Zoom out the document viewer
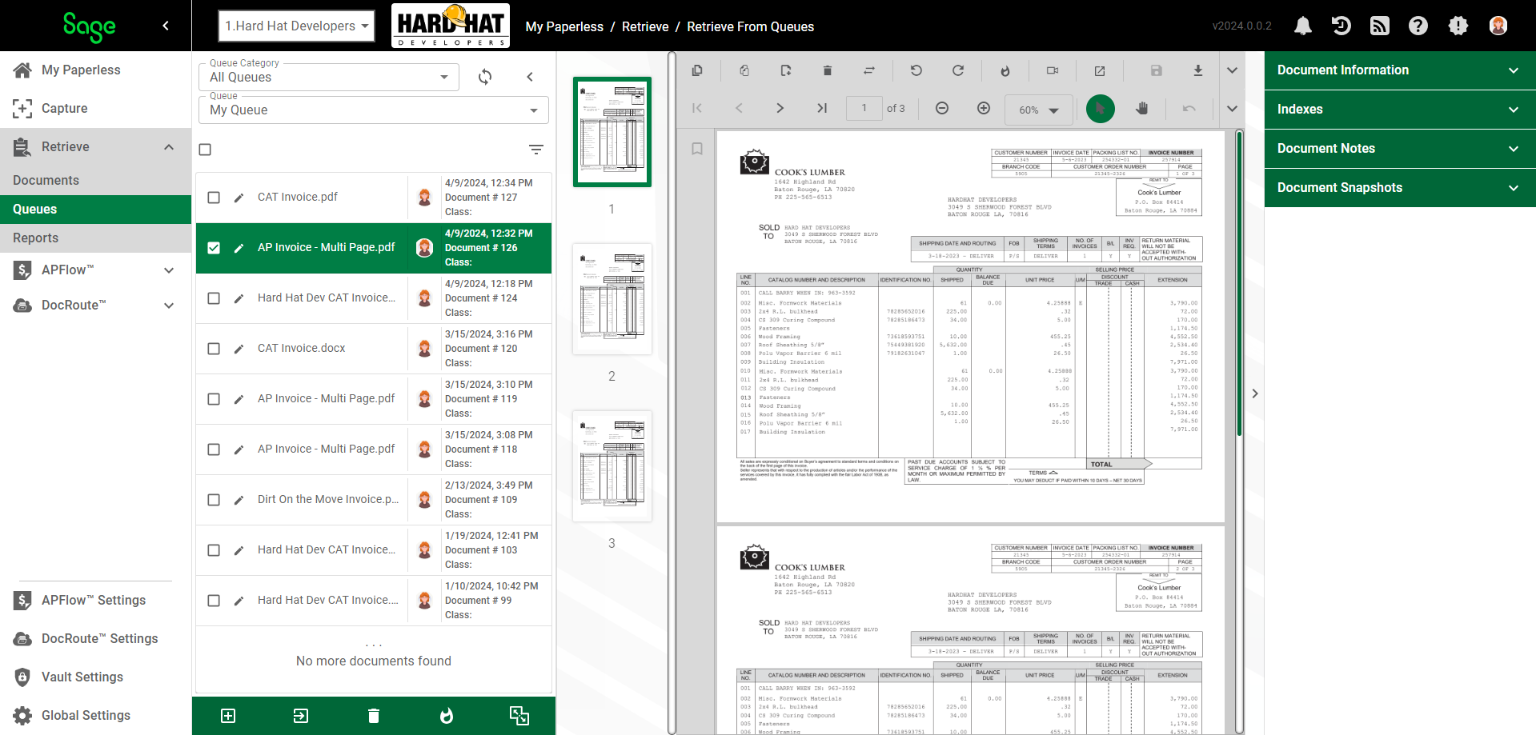The width and height of the screenshot is (1536, 735). tap(942, 108)
